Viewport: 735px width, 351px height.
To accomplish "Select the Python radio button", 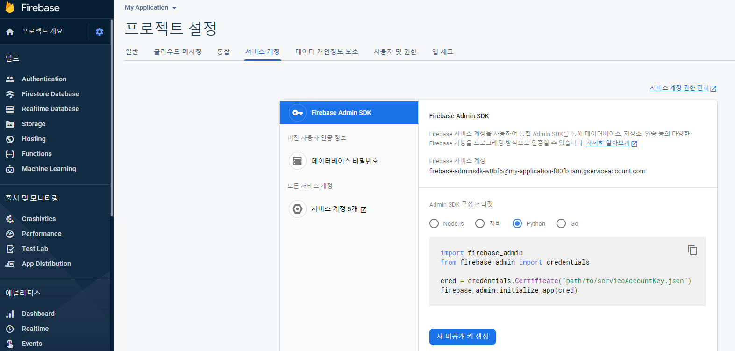I will (517, 223).
